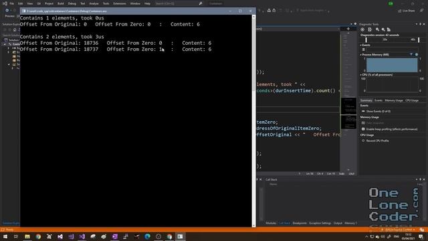Viewport: 428px width, 241px height.
Task: Switch to the Events tab in Diagnostic Tools
Action: coord(379,100)
